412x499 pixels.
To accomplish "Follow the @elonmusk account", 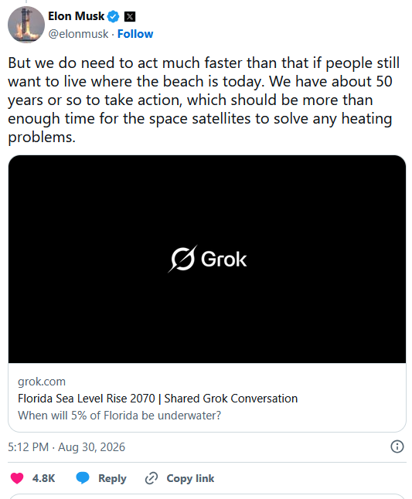I will [x=135, y=34].
